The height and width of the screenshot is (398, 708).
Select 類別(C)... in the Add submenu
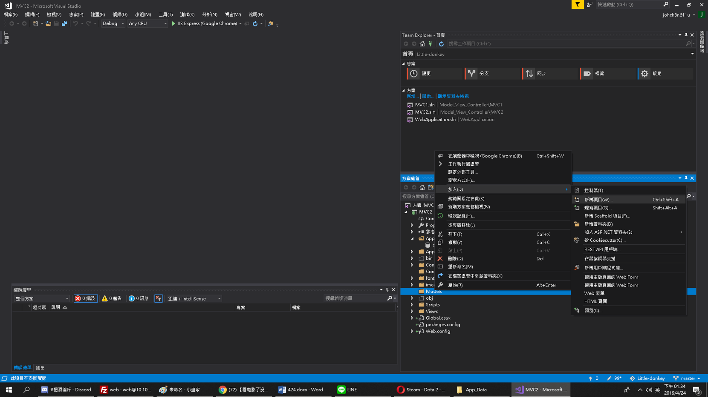coord(629,311)
